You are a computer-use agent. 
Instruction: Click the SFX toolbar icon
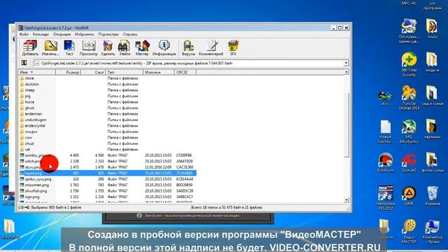tap(233, 48)
